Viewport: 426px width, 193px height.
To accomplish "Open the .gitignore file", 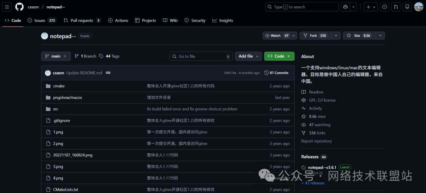I will 62,121.
